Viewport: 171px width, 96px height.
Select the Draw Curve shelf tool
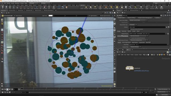click(36, 8)
